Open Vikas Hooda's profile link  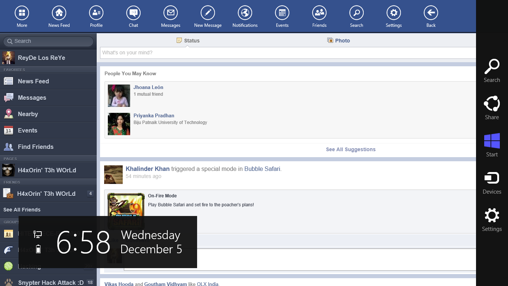coord(119,284)
